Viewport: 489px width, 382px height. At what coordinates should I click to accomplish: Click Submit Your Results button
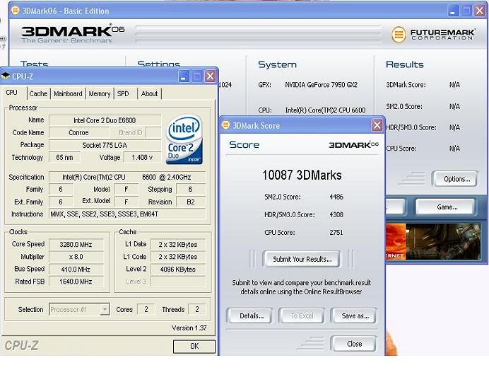(x=302, y=259)
